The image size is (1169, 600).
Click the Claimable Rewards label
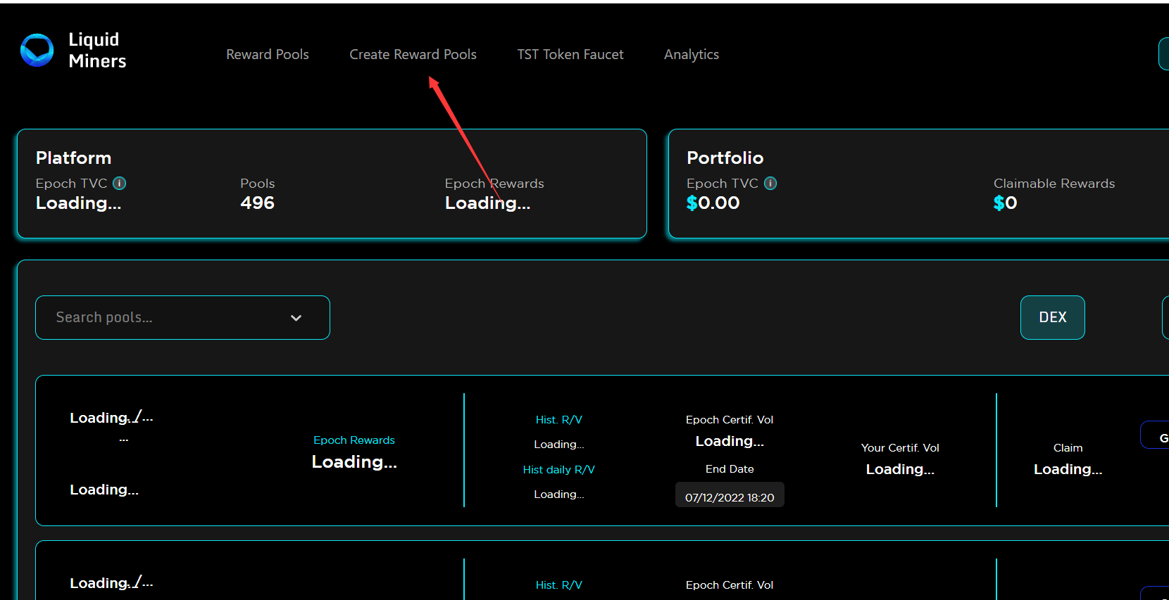point(1054,184)
